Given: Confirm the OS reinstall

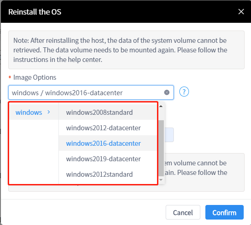Looking at the screenshot, I should [x=225, y=212].
